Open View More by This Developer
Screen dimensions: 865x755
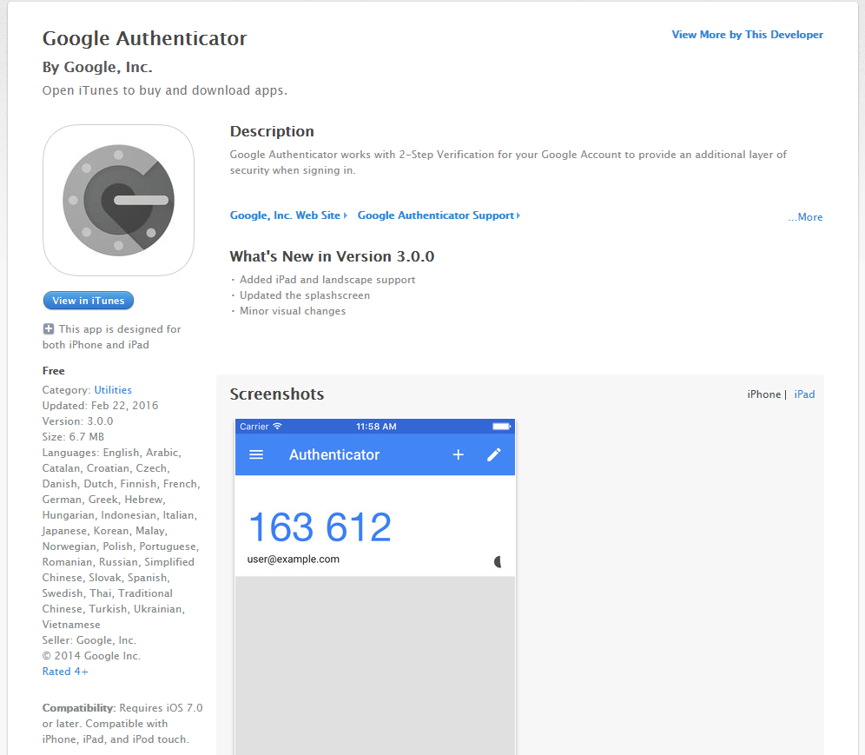747,34
